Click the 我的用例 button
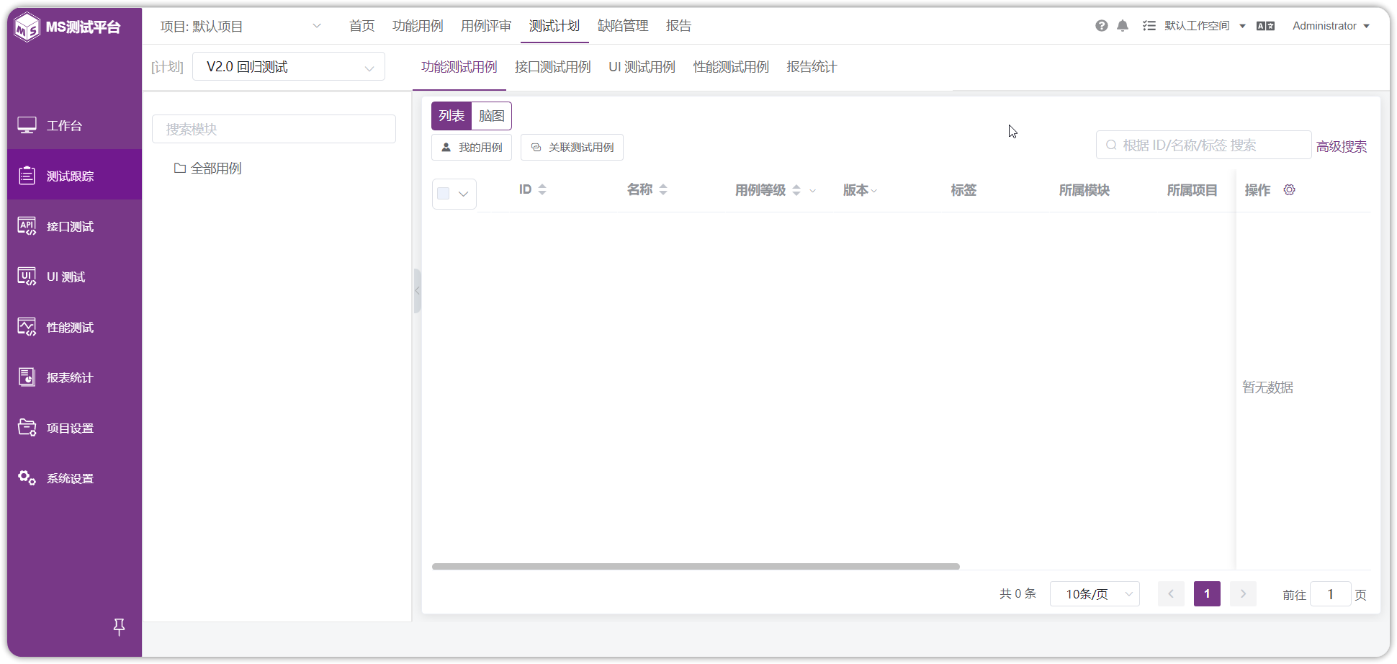1397x664 pixels. tap(472, 147)
